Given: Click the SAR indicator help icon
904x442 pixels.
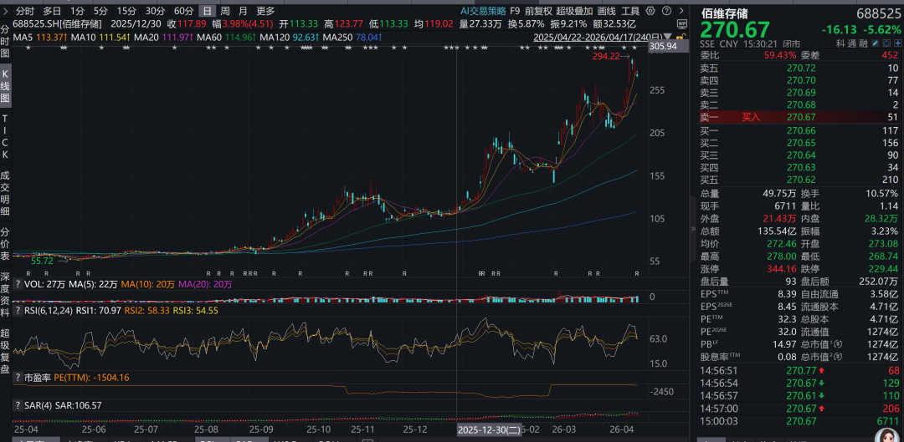Looking at the screenshot, I should [x=17, y=405].
